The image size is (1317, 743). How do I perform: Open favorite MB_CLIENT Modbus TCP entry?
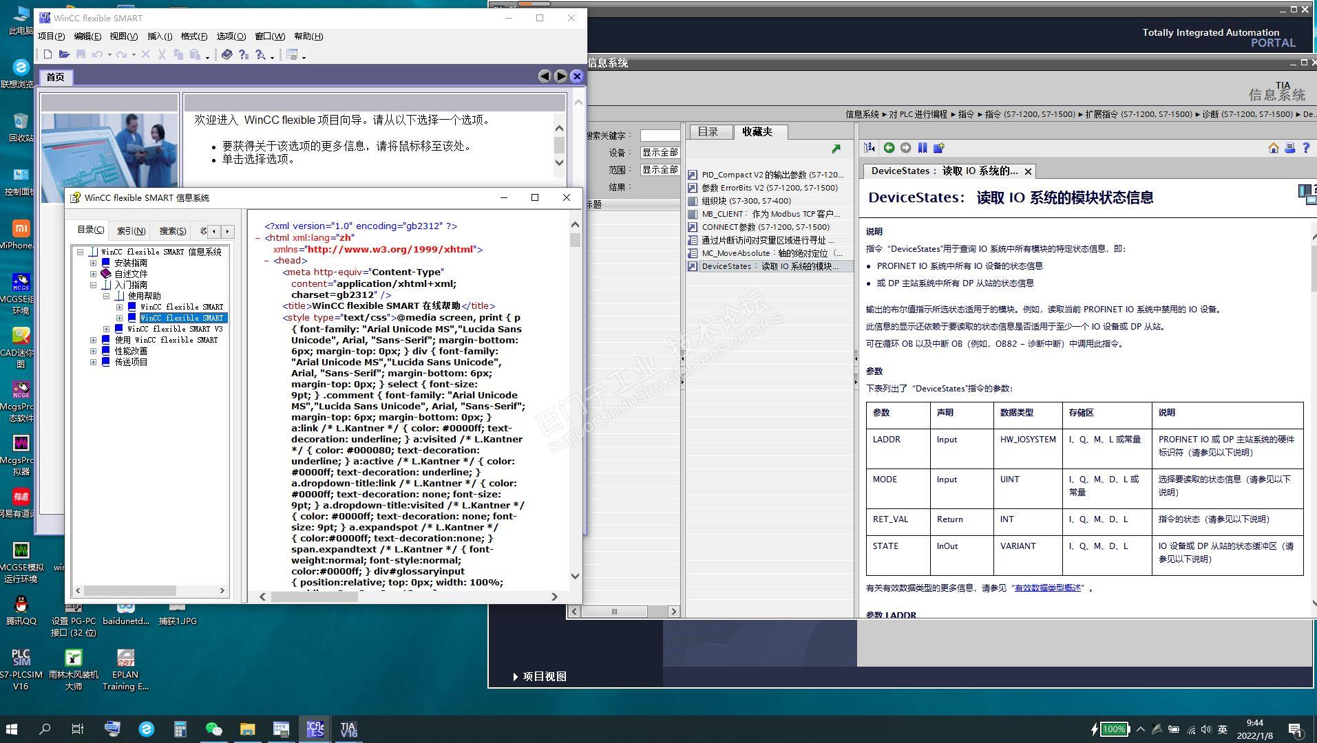771,214
